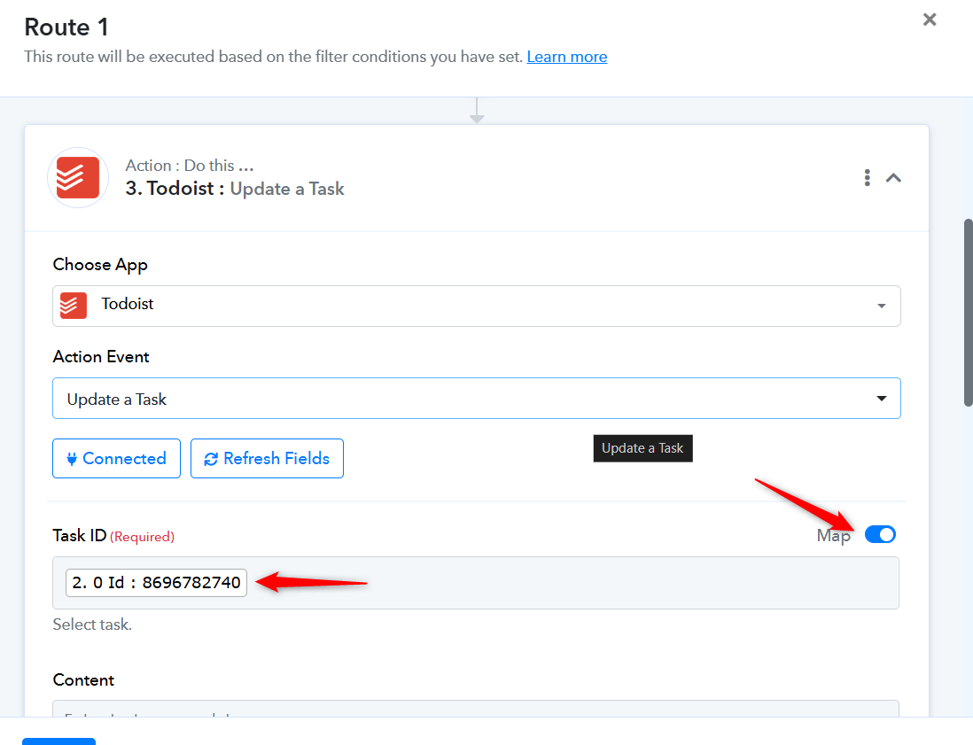Click the down arrow connector above the action step

477,111
